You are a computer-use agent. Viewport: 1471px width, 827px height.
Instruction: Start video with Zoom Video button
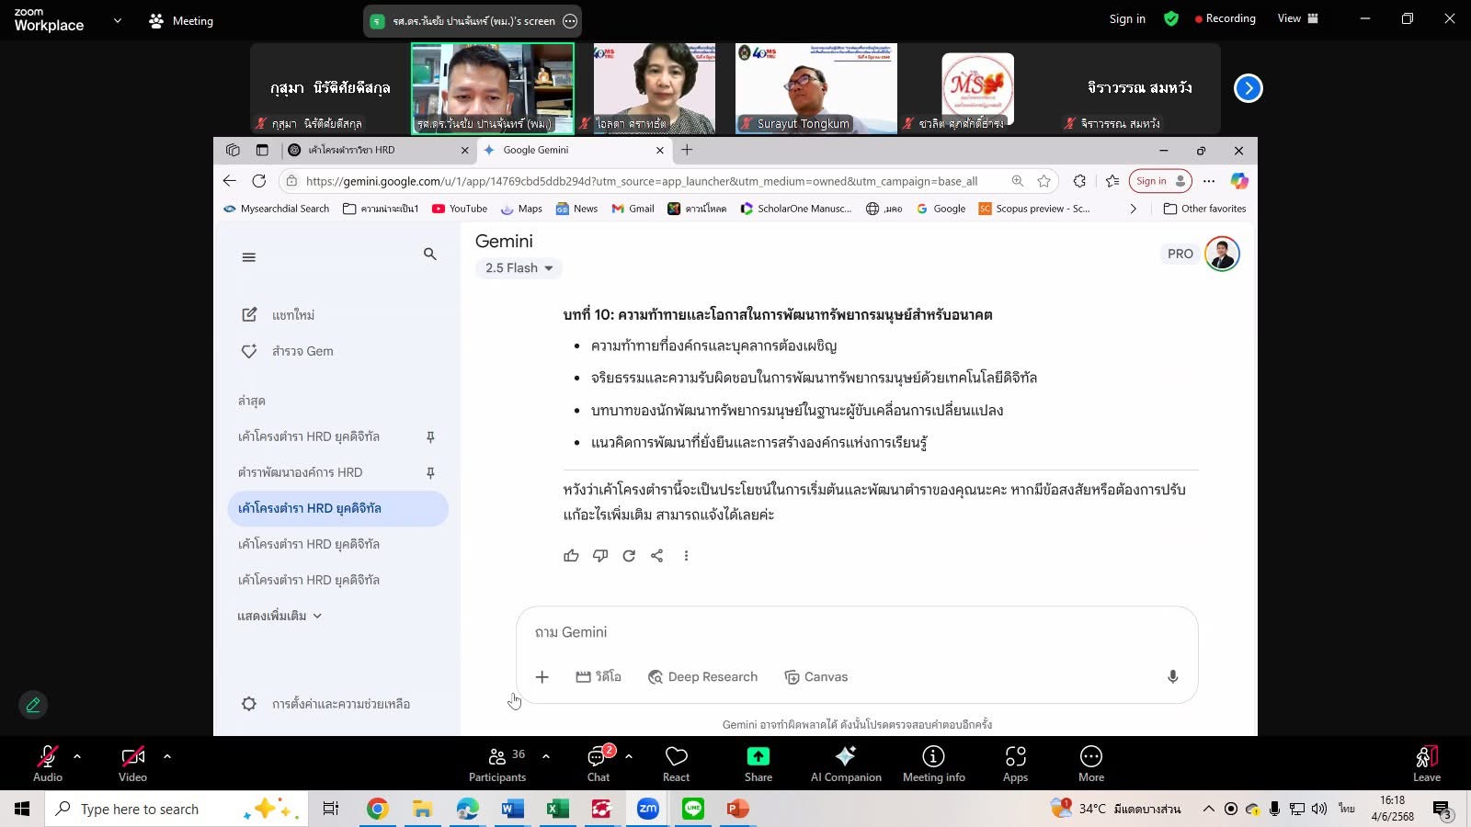pyautogui.click(x=132, y=764)
